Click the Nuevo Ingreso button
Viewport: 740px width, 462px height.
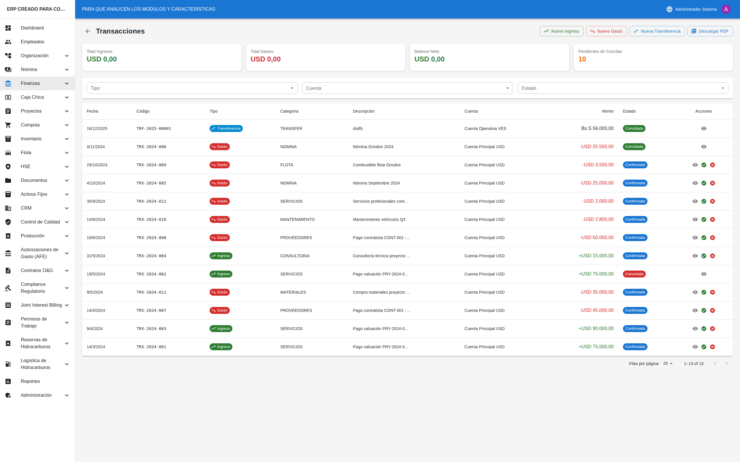click(561, 31)
